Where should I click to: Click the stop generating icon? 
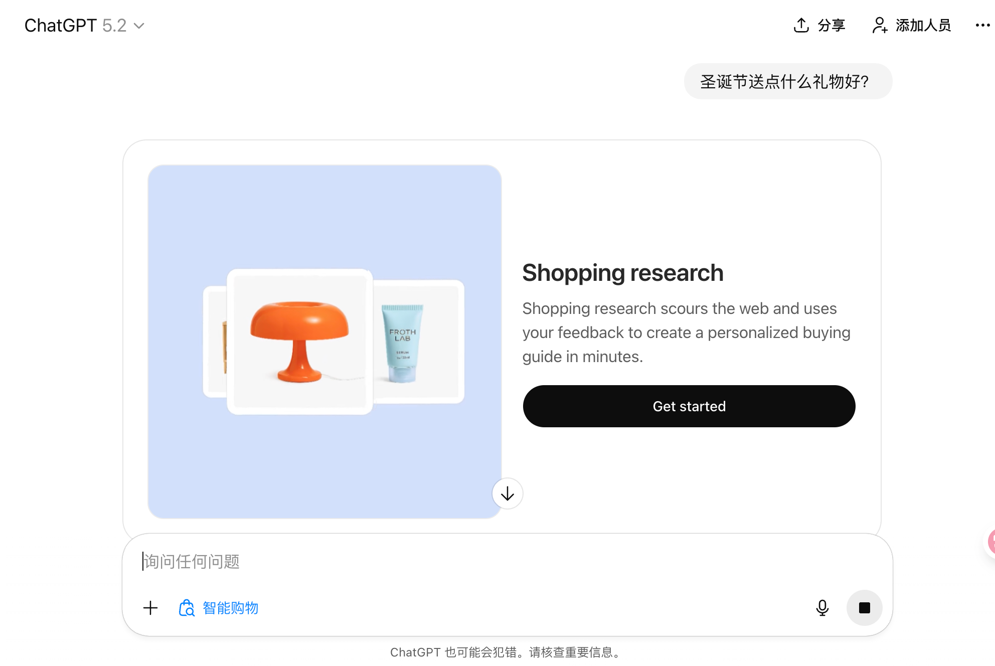864,608
